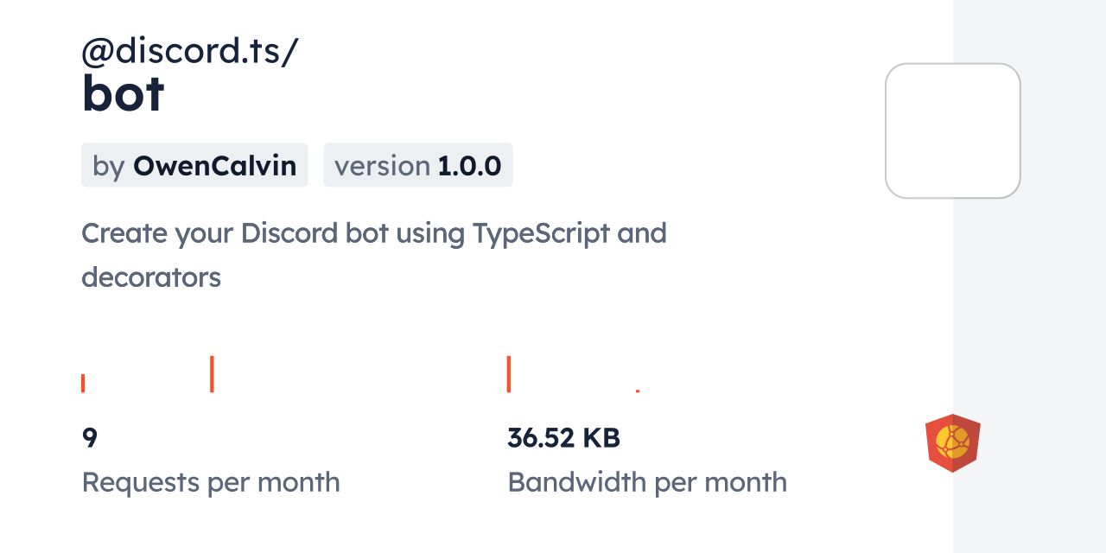Screen dimensions: 1106x553
Task: Click the "Requests per month" label
Action: (211, 482)
